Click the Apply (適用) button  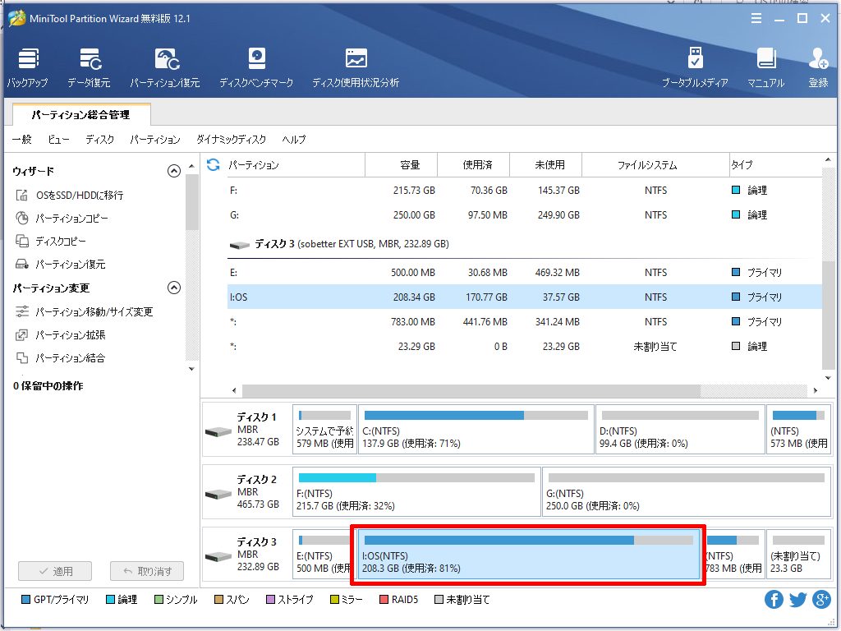click(55, 572)
